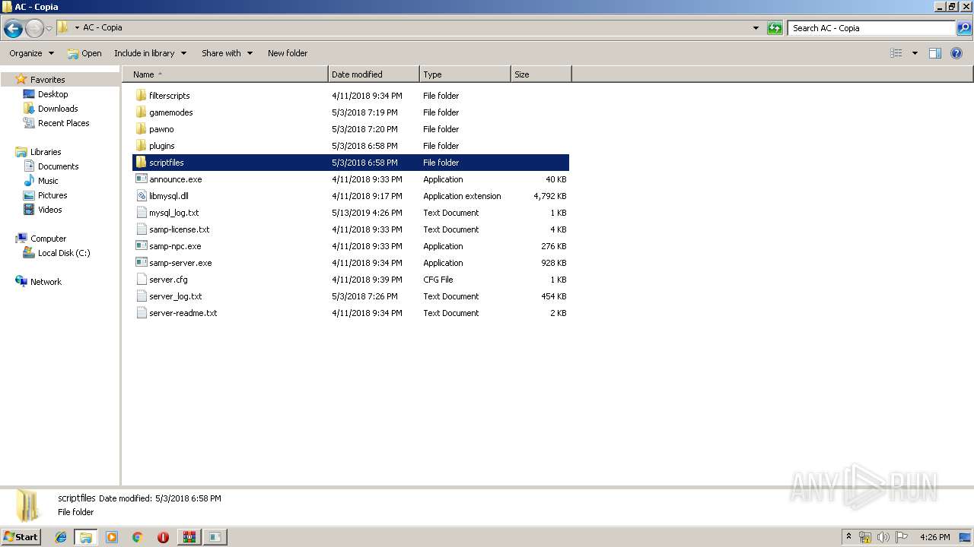The width and height of the screenshot is (974, 547).
Task: Open view options dropdown arrow
Action: point(915,53)
